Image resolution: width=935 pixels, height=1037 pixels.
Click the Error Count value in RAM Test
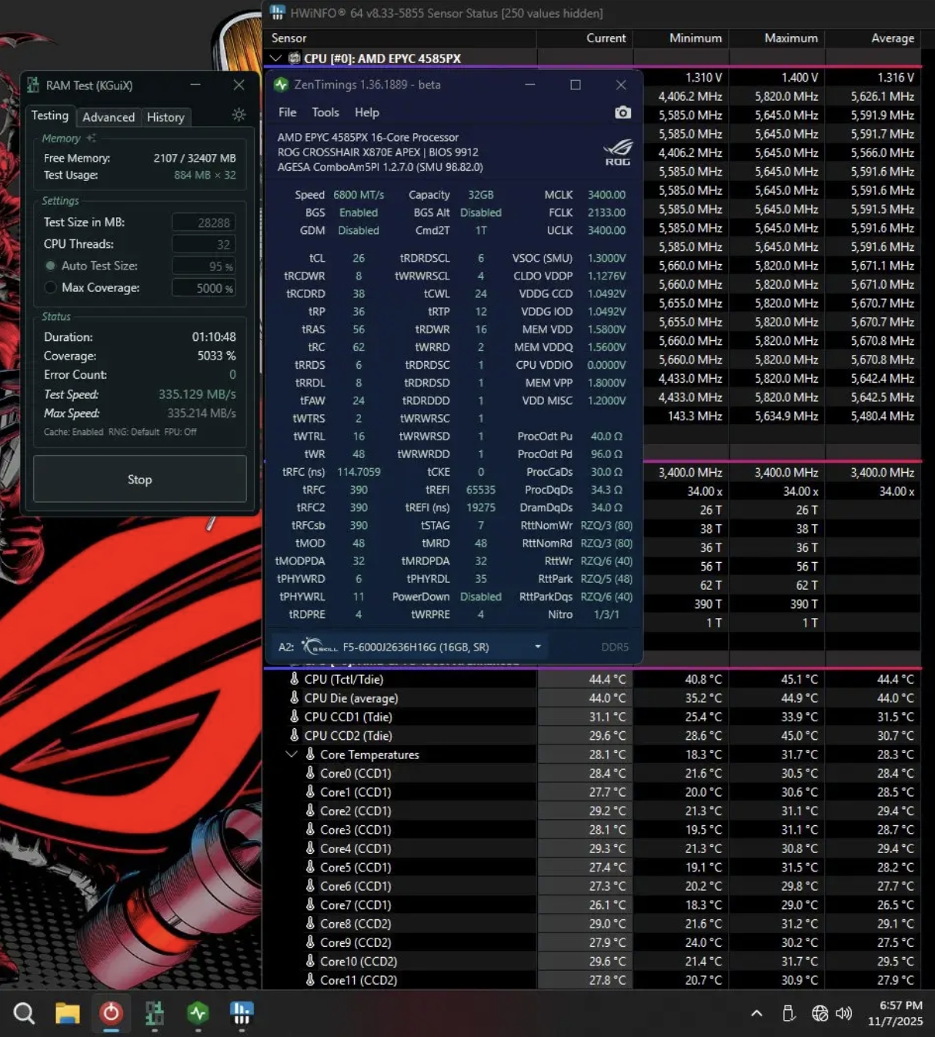(232, 375)
